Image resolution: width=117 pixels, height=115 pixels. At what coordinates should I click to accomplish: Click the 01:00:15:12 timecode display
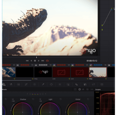(92, 61)
